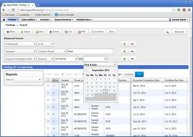Check the box for finding ID 6
Image resolution: width=193 pixels, height=137 pixels.
tap(48, 114)
